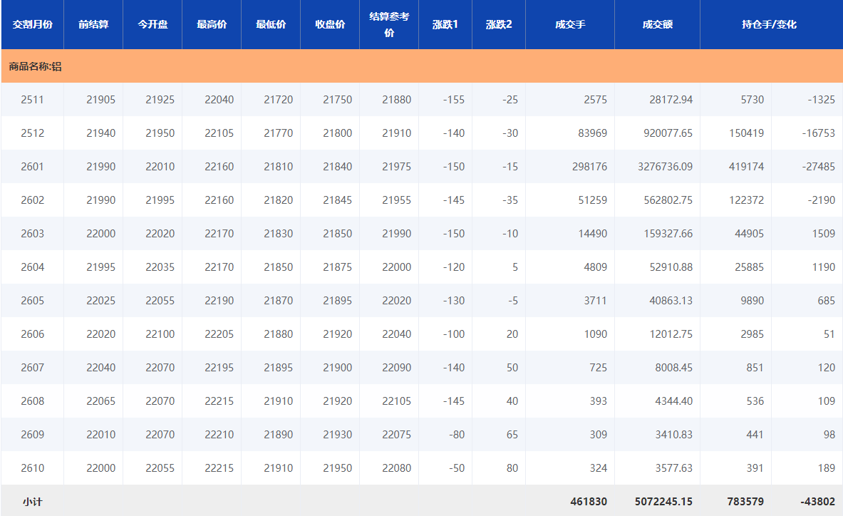843x516 pixels.
Task: Select subtotal turnover 5072245.15
Action: pyautogui.click(x=663, y=502)
